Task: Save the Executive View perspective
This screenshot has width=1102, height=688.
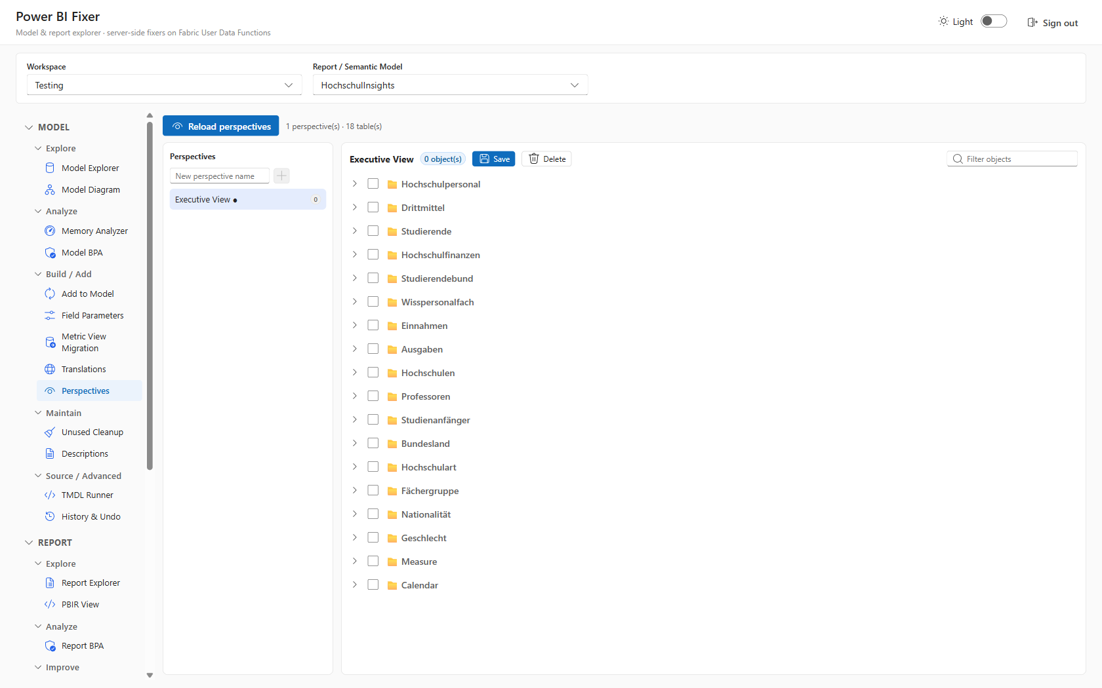Action: [x=493, y=159]
